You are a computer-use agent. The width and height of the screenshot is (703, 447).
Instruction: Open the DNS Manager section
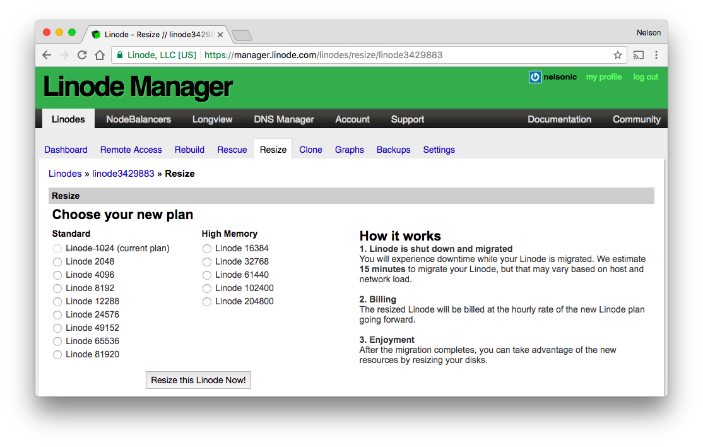[x=283, y=119]
